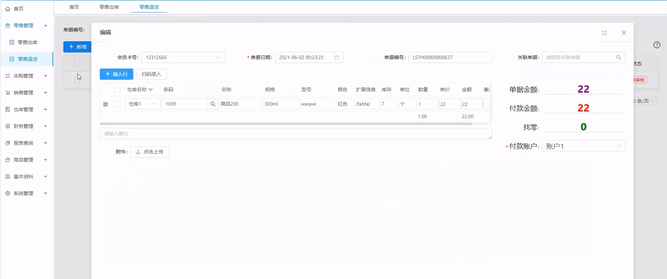This screenshot has height=279, width=667.
Task: Expand the 采购管理 sidebar menu
Action: (x=27, y=76)
